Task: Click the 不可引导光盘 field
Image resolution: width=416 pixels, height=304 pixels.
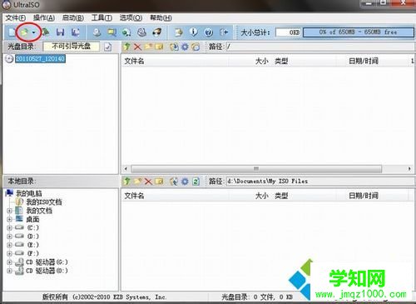Action: tap(72, 47)
